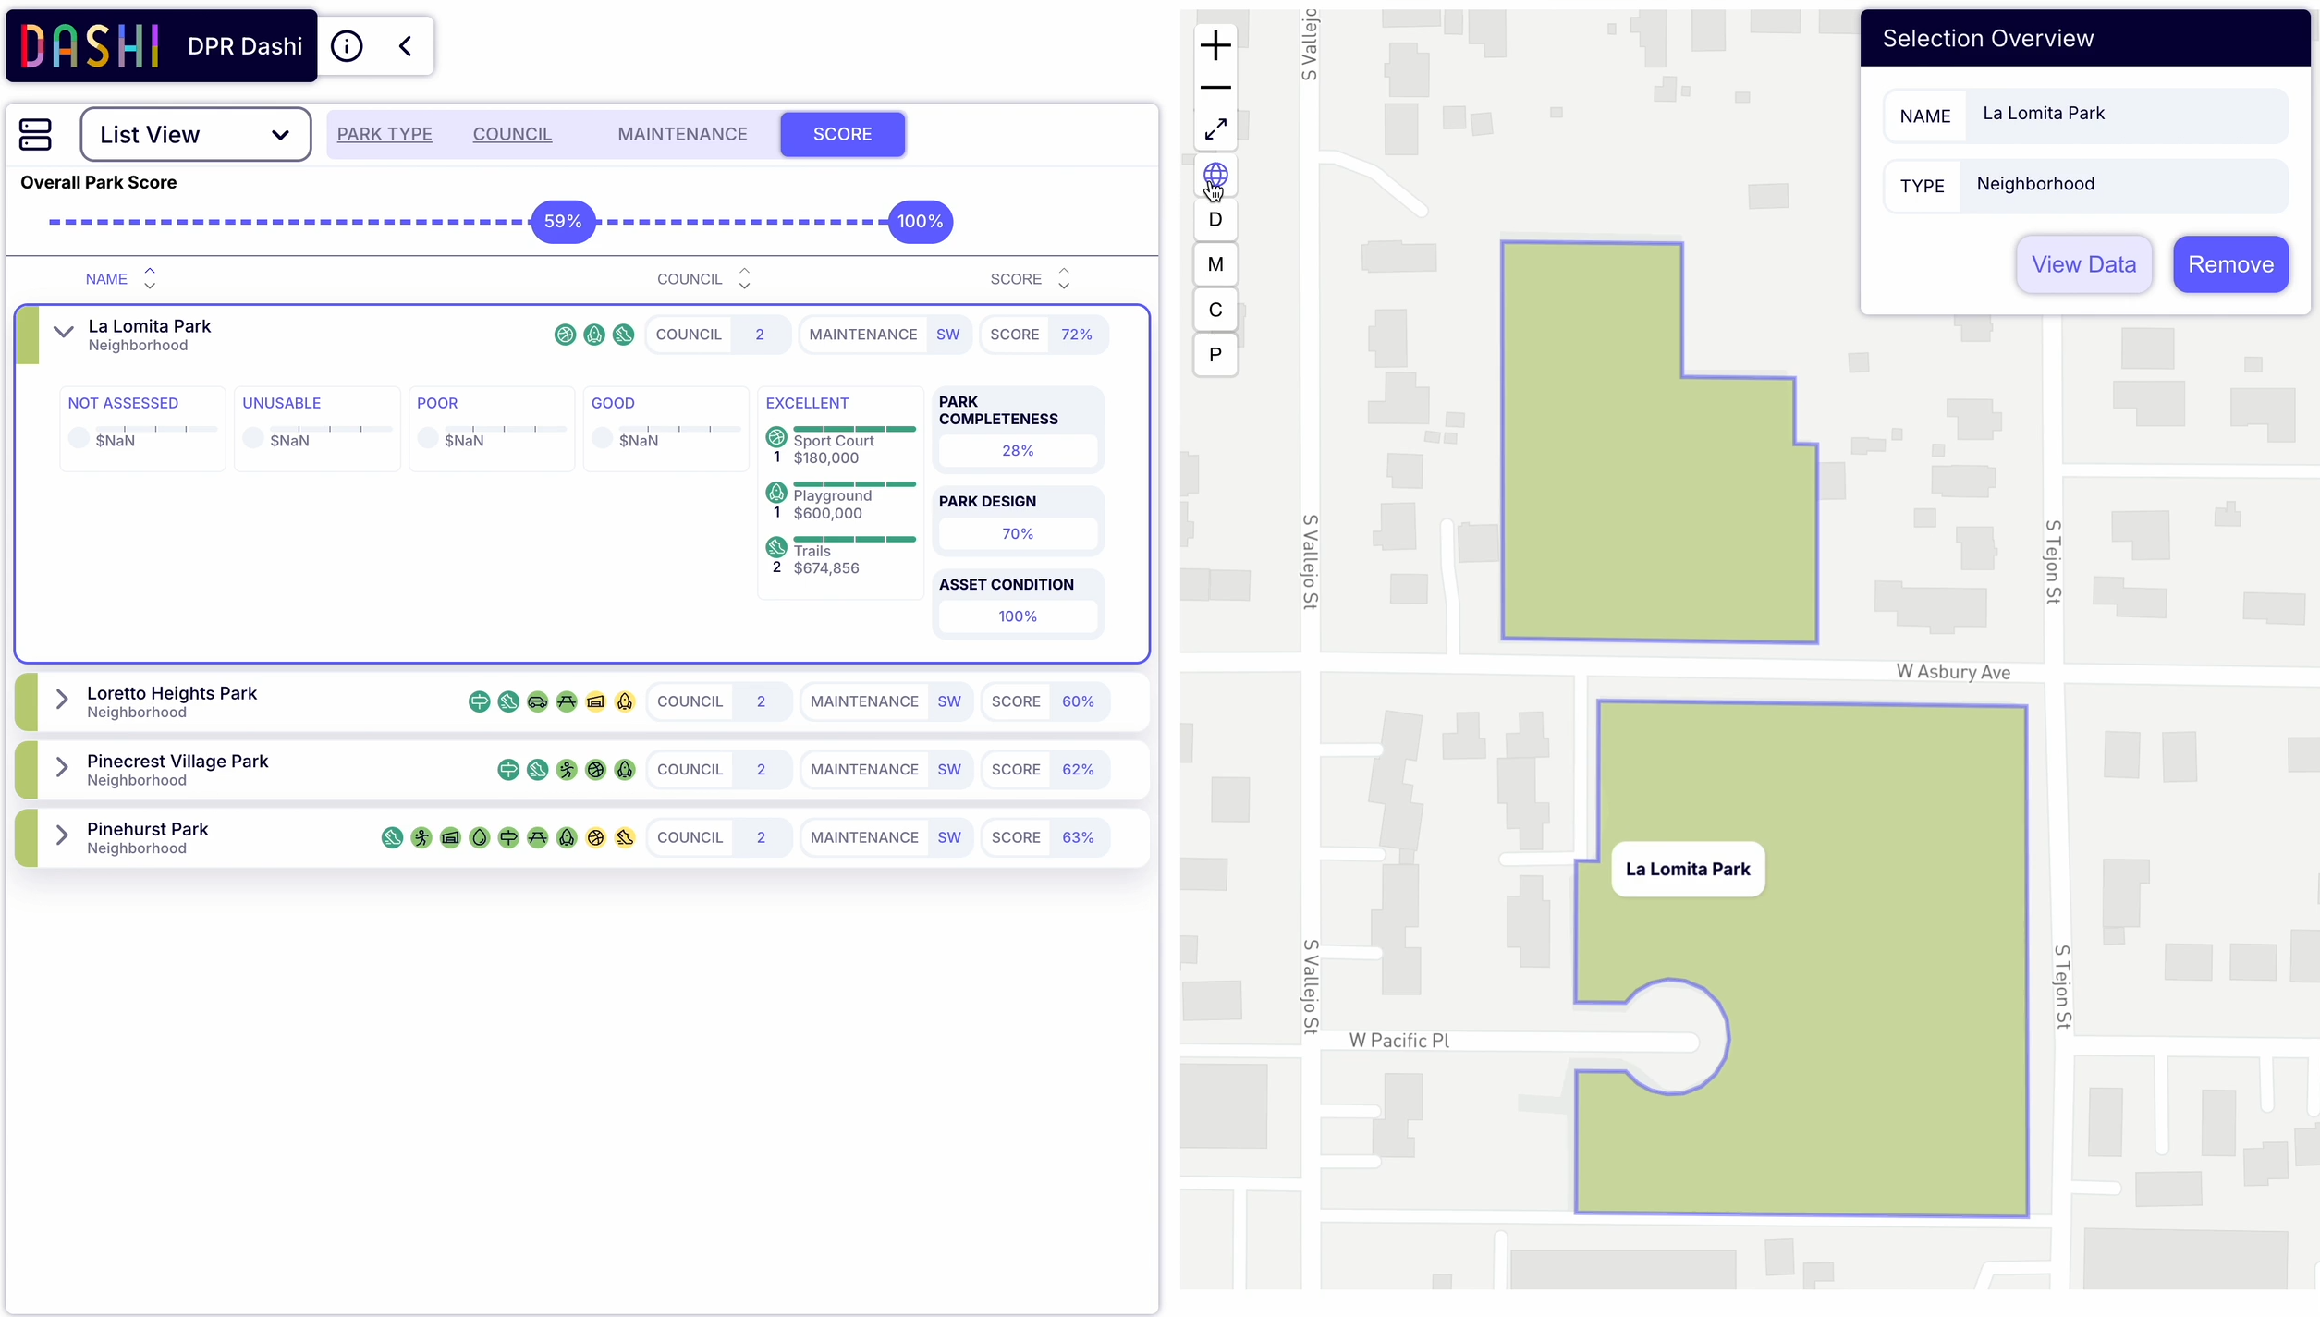The image size is (2320, 1317).
Task: Zoom out with the minus map button
Action: click(x=1215, y=88)
